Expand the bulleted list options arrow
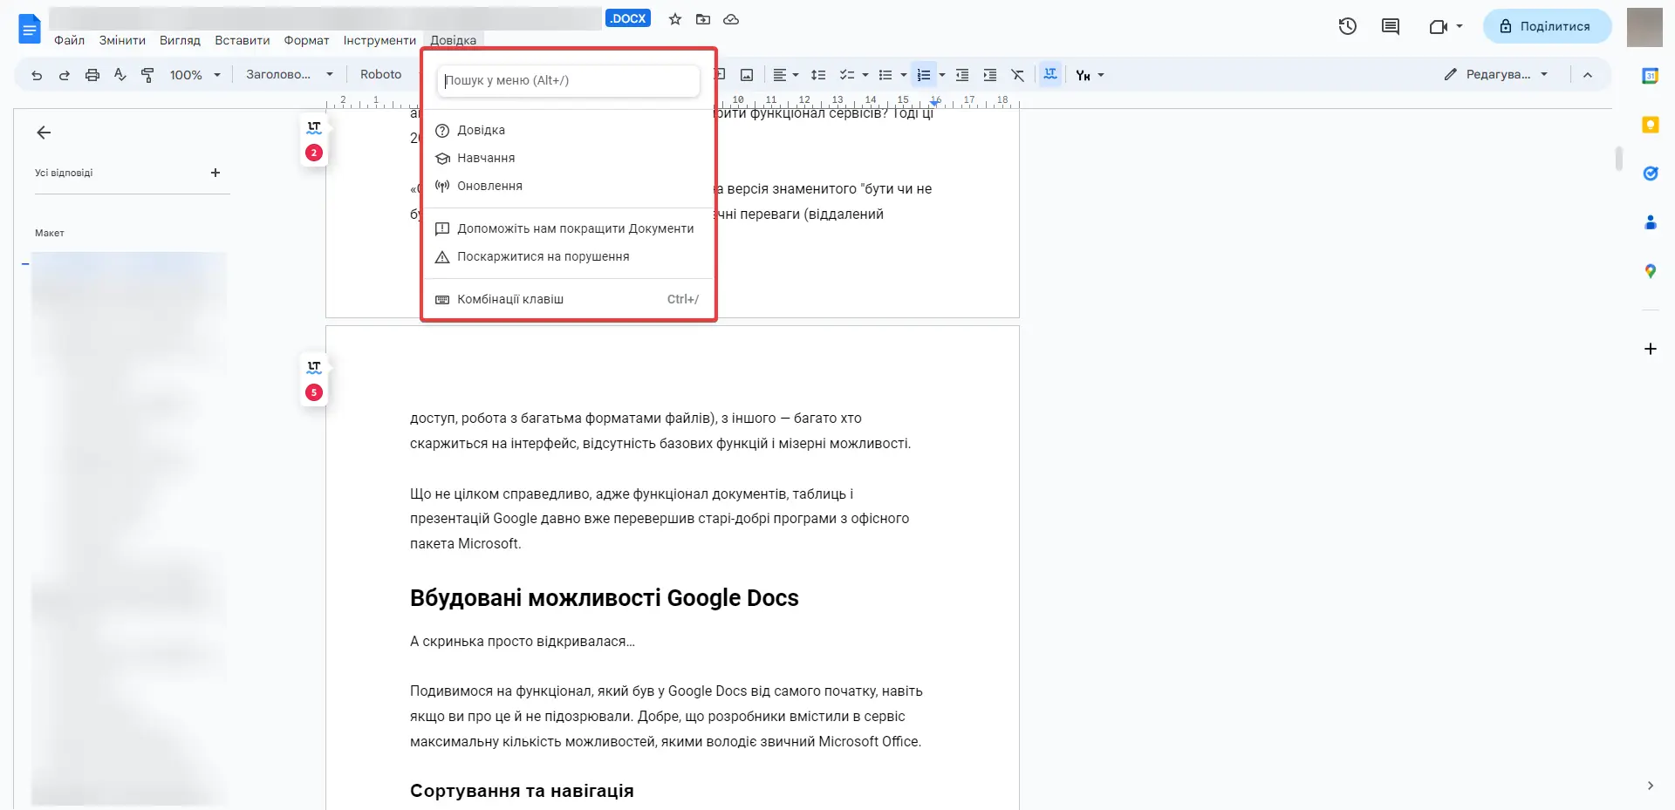The image size is (1675, 810). pos(904,75)
